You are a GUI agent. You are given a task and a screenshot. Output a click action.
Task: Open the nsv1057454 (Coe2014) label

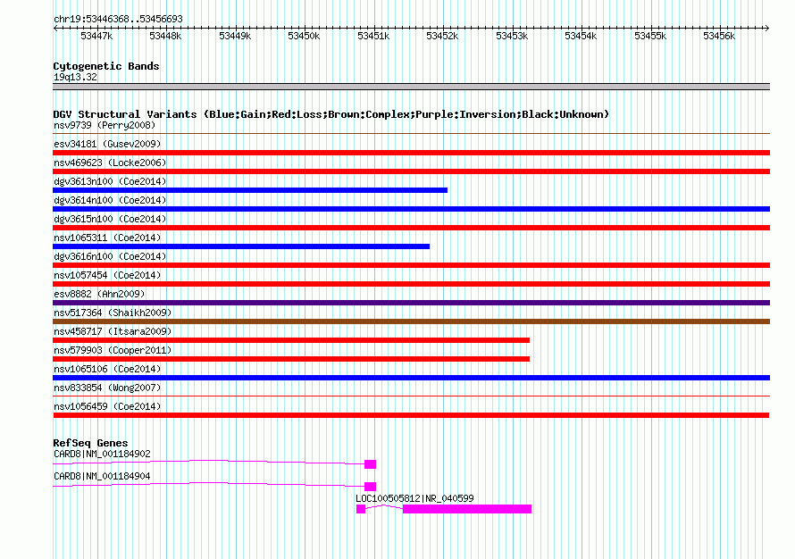click(x=107, y=275)
